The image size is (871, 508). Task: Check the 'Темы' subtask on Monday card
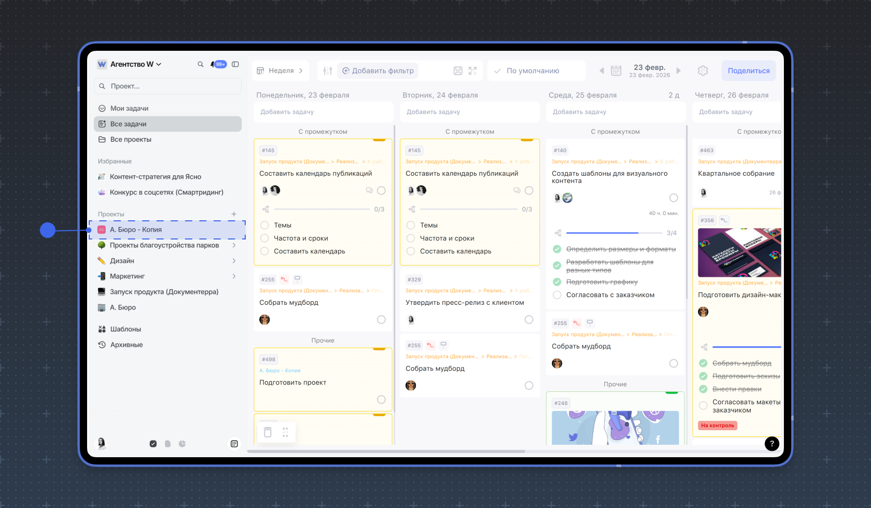tap(264, 225)
